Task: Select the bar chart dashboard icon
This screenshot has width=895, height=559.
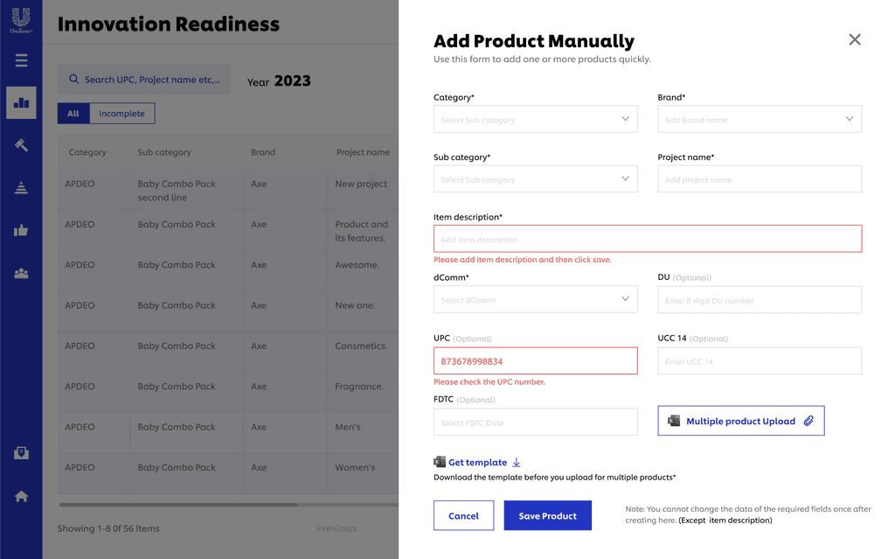Action: point(21,103)
